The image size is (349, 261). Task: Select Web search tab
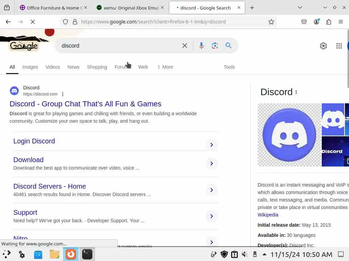143,67
